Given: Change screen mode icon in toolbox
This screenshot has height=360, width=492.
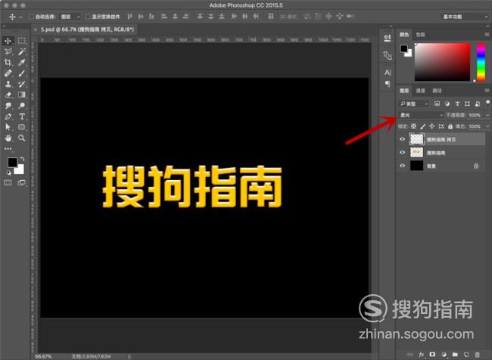Looking at the screenshot, I should (x=22, y=182).
